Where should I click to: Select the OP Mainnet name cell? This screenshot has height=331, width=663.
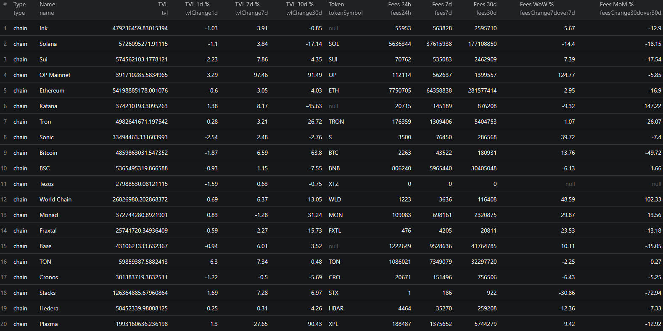tap(55, 75)
